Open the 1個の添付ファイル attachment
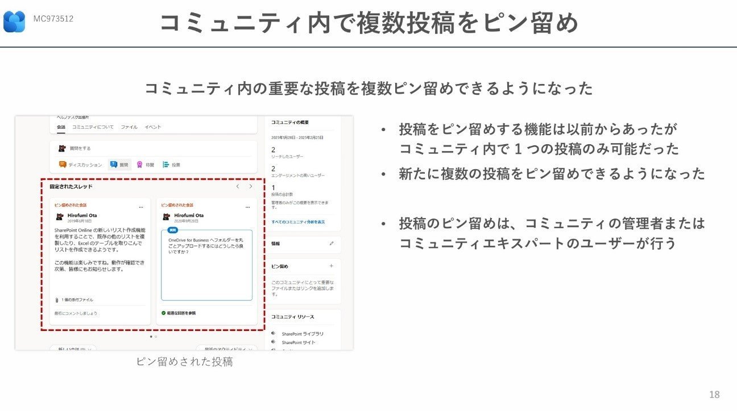The width and height of the screenshot is (737, 411). 74,299
